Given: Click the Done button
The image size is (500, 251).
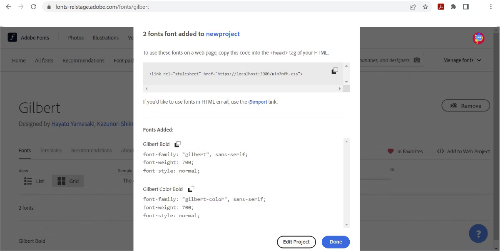Looking at the screenshot, I should (x=336, y=242).
